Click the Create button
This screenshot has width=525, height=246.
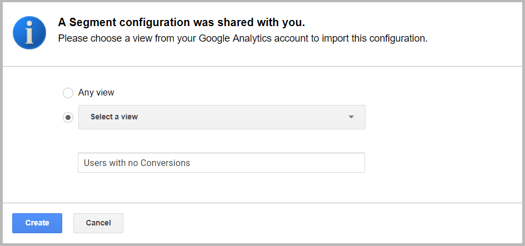tap(37, 223)
